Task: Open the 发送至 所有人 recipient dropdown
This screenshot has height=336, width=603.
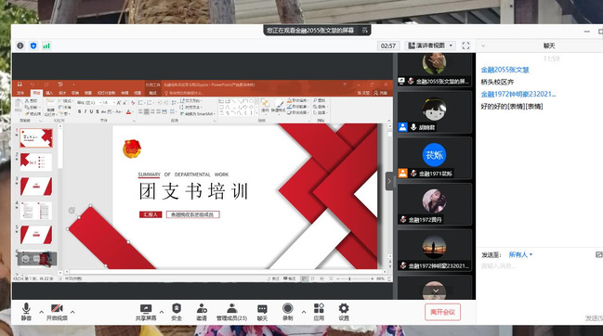Action: [x=520, y=254]
